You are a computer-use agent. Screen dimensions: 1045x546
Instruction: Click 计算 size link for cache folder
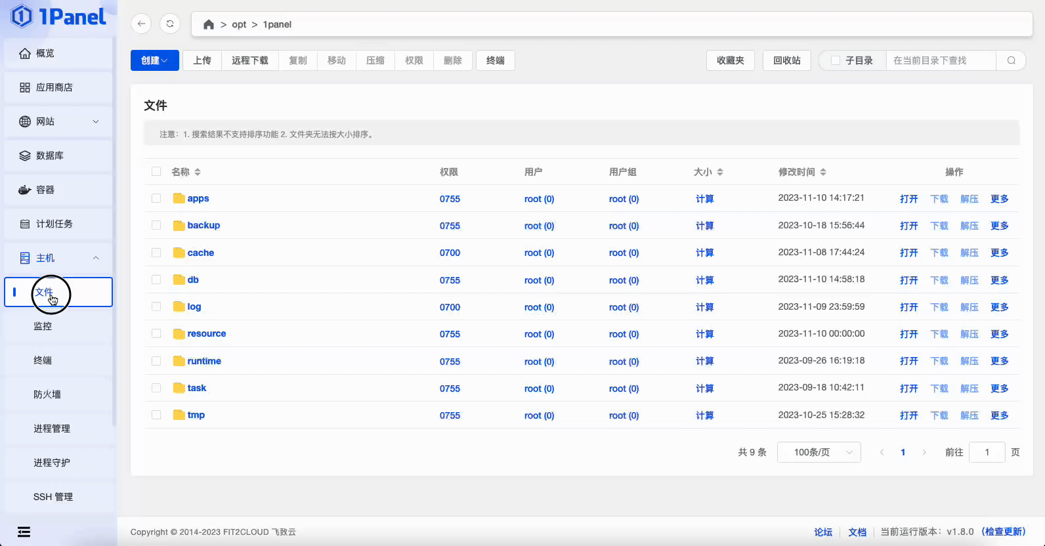pyautogui.click(x=704, y=253)
